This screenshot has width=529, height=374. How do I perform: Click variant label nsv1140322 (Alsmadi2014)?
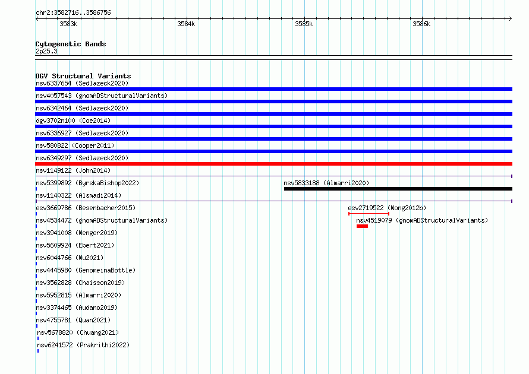[x=78, y=195]
